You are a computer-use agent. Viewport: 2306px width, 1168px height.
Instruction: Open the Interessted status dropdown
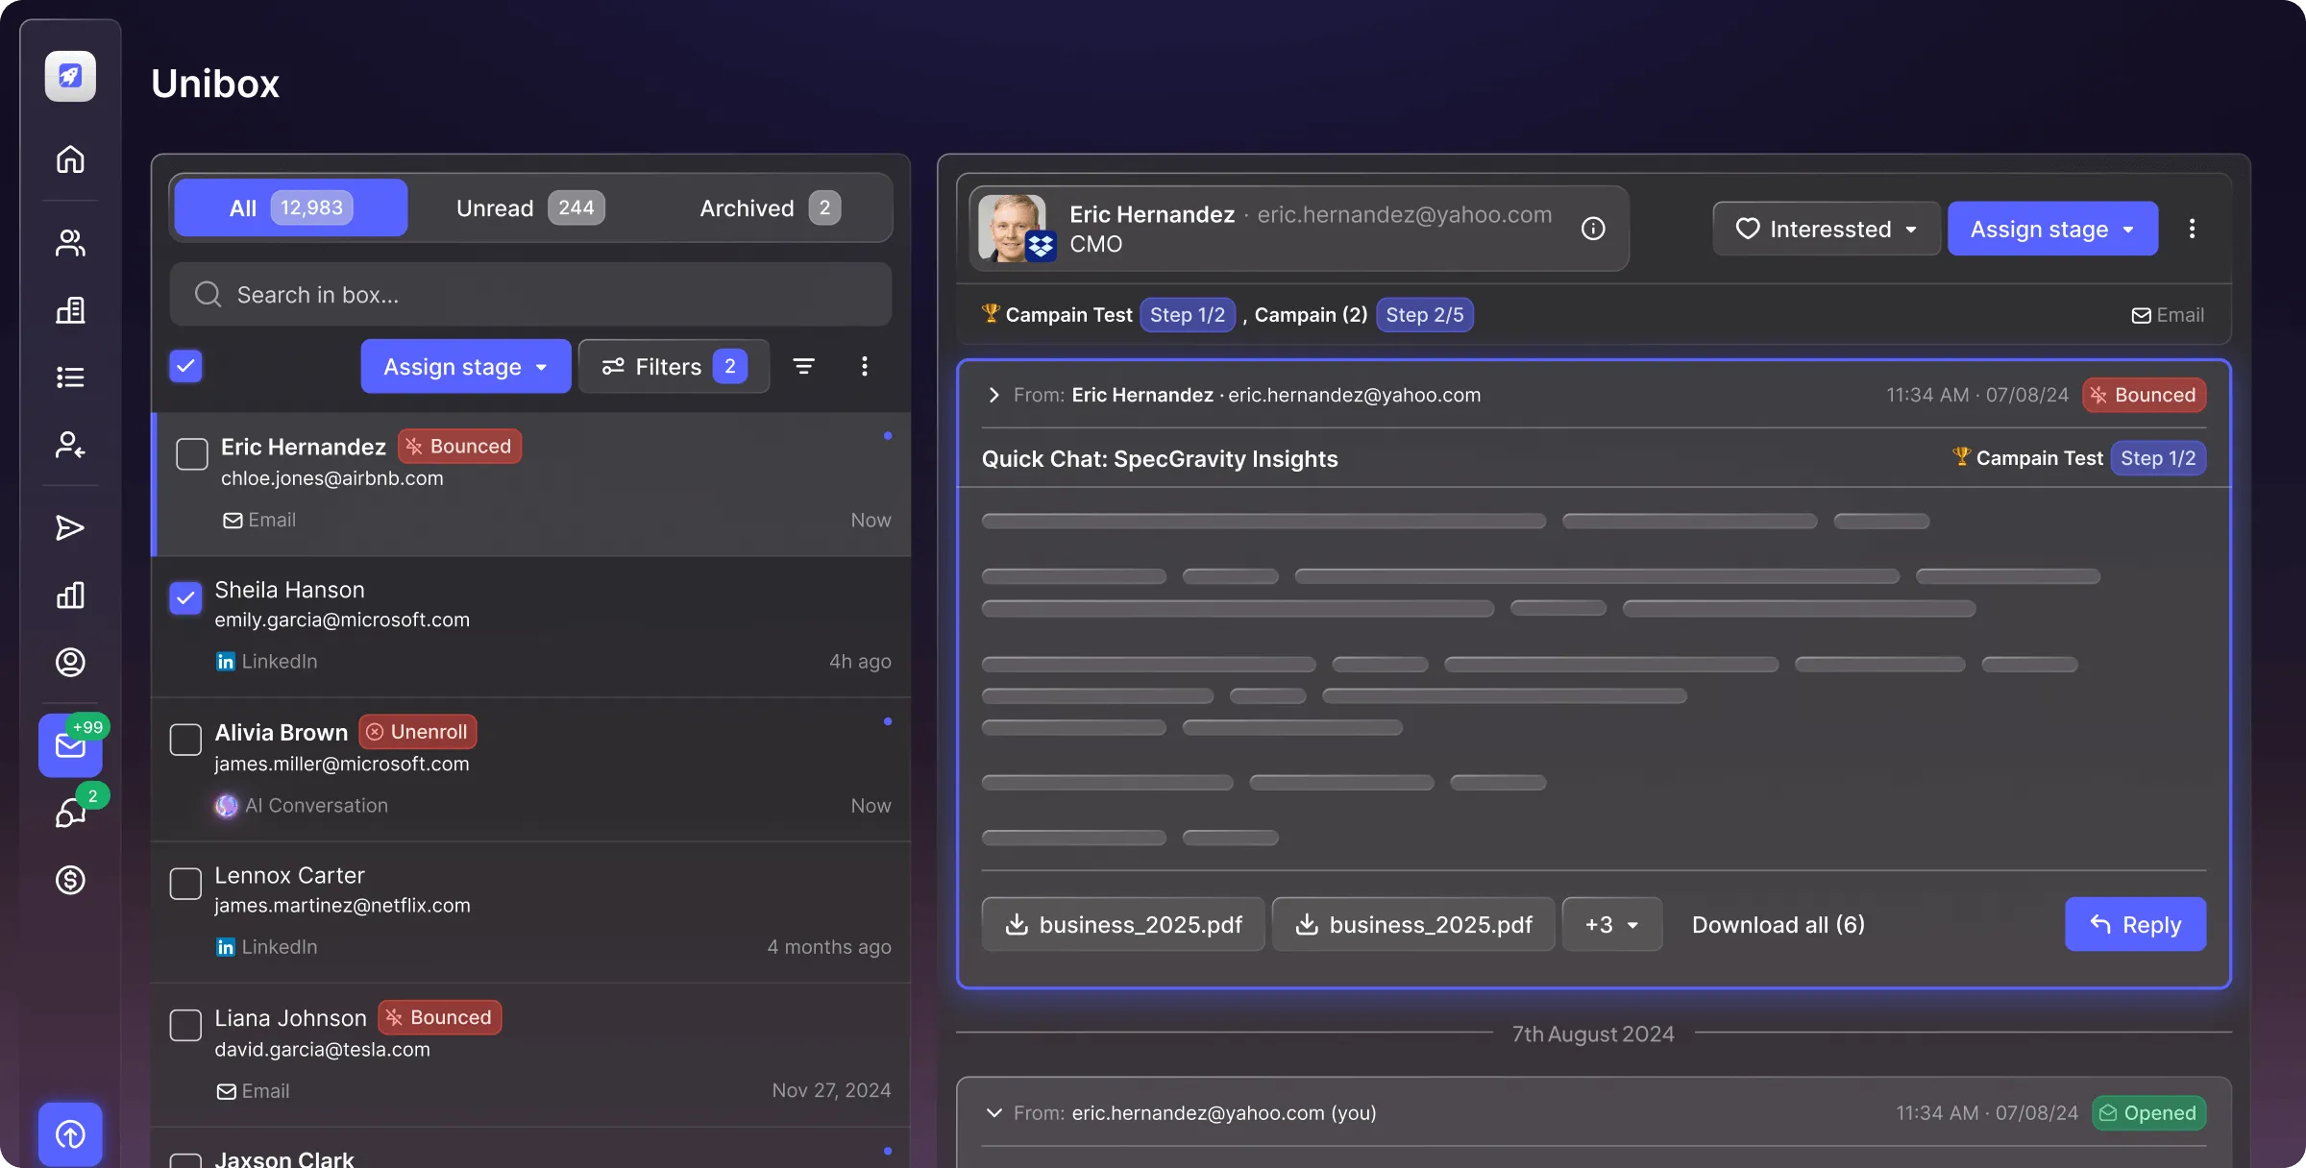[x=1825, y=228]
